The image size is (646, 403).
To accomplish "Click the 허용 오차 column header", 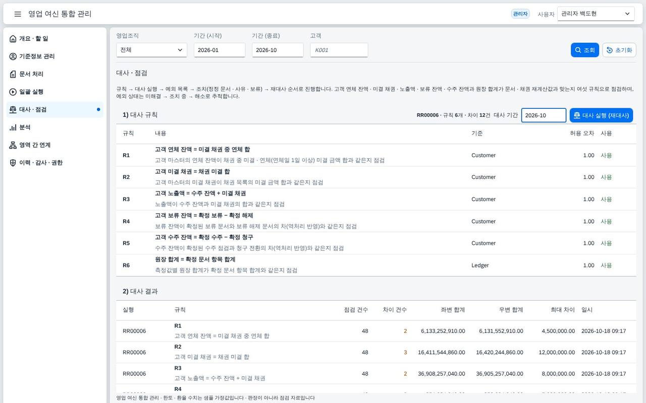I will tap(582, 133).
